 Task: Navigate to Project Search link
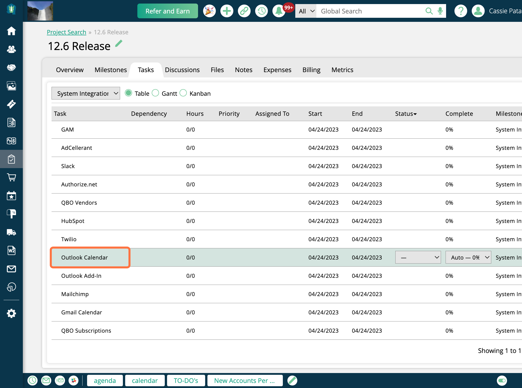pyautogui.click(x=67, y=32)
